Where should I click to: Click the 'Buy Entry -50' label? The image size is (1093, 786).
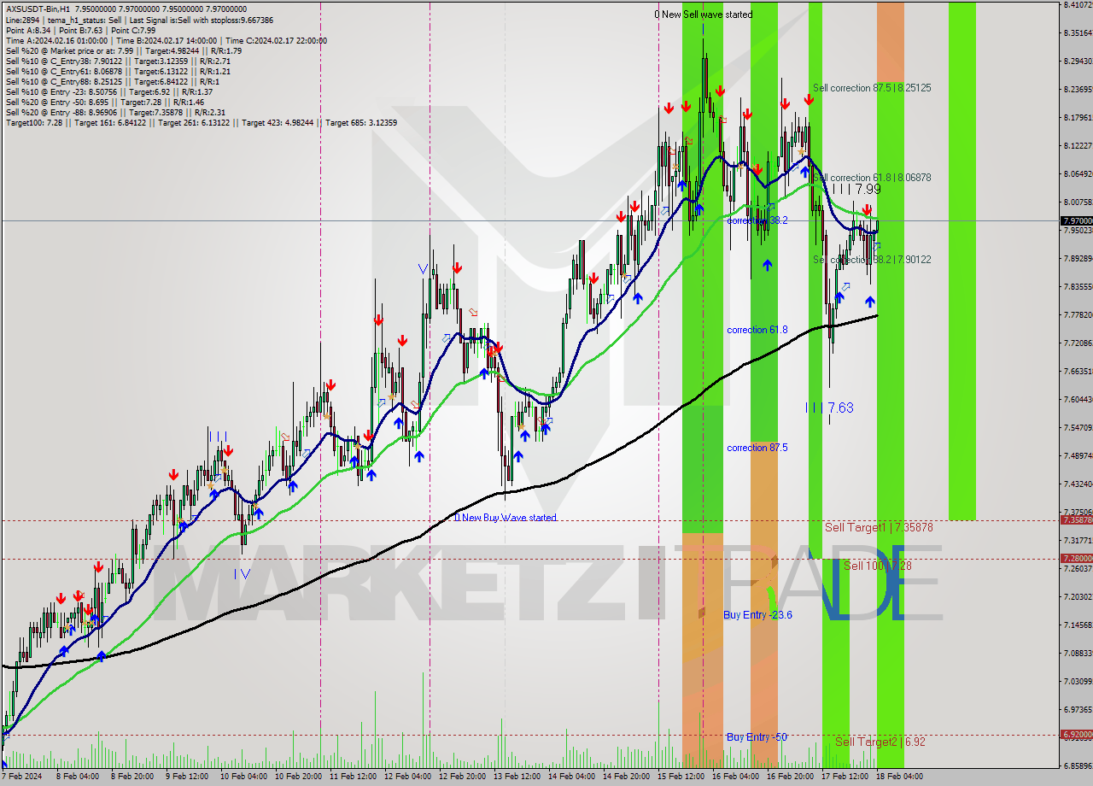757,736
